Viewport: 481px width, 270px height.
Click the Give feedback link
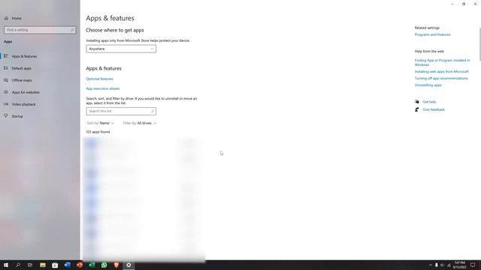coord(434,109)
